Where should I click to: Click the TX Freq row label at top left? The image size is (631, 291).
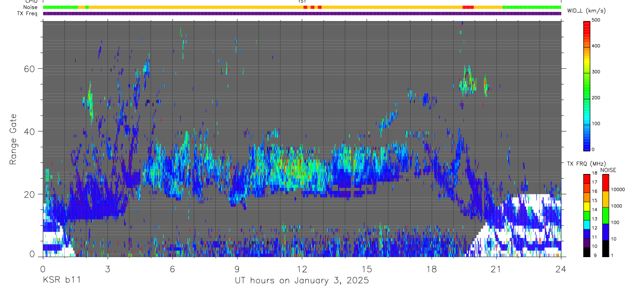[28, 13]
